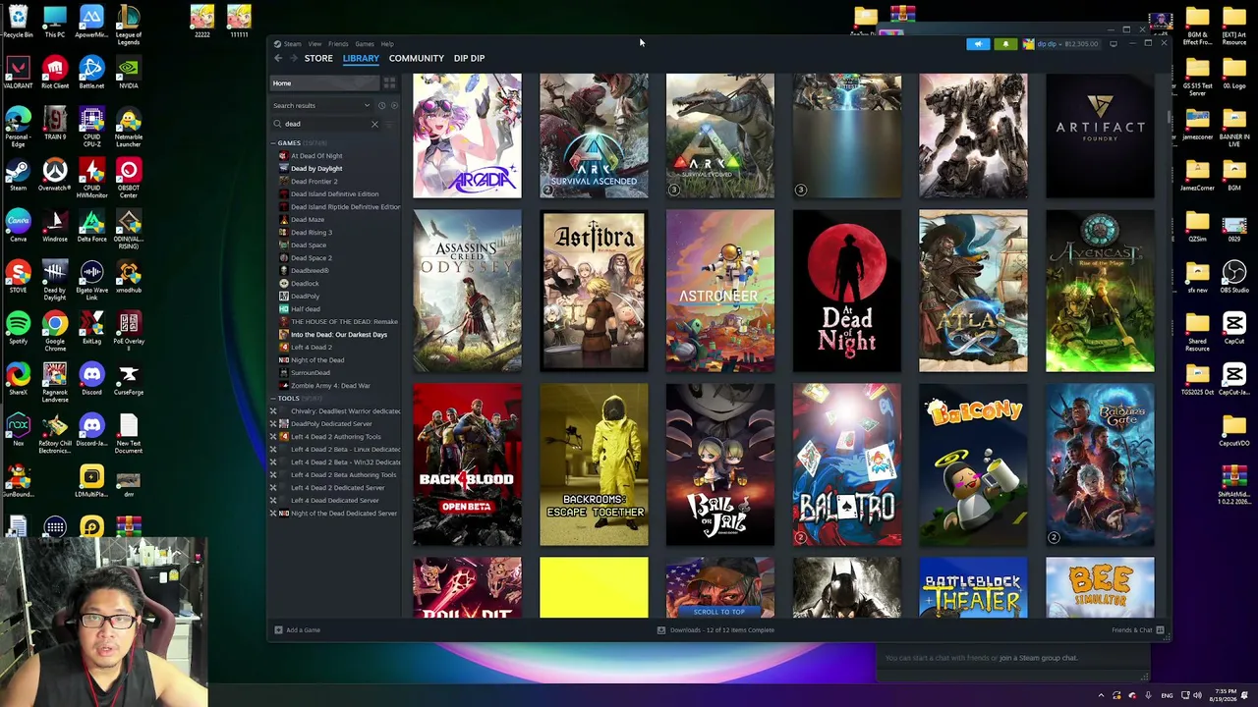Click Scroll To Top button
The width and height of the screenshot is (1258, 707).
[x=719, y=612]
